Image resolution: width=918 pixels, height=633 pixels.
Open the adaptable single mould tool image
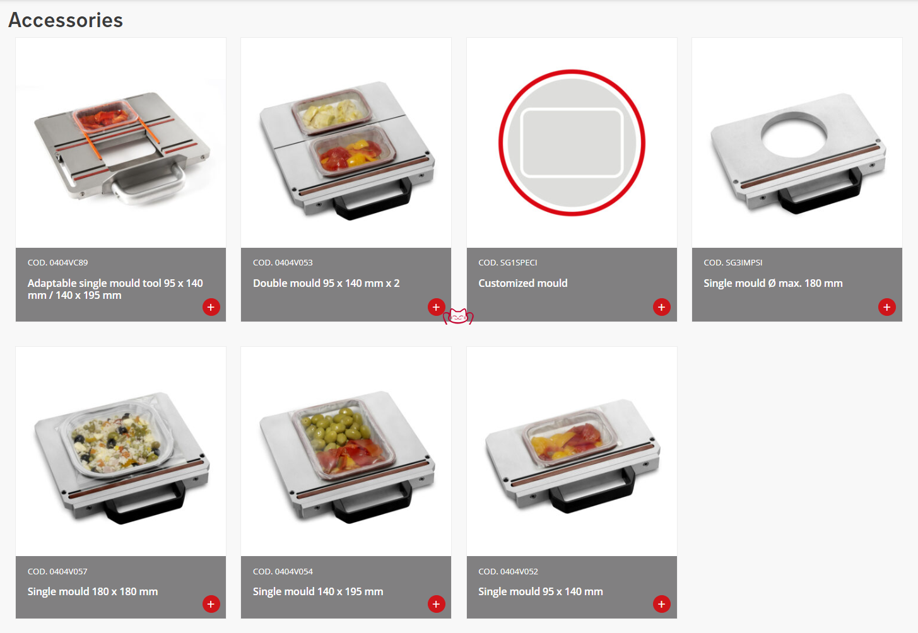point(121,142)
